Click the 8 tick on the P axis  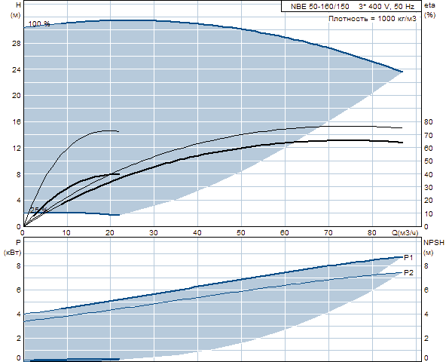coord(19,265)
